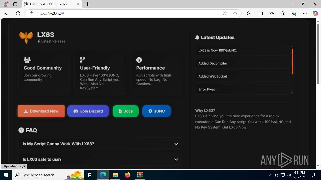
Task: Click the User-Friendly card heading
Action: 95,68
